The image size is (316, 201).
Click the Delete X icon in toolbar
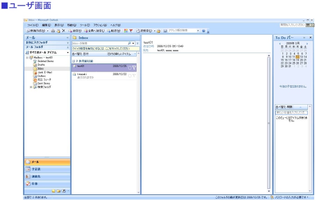pos(64,31)
